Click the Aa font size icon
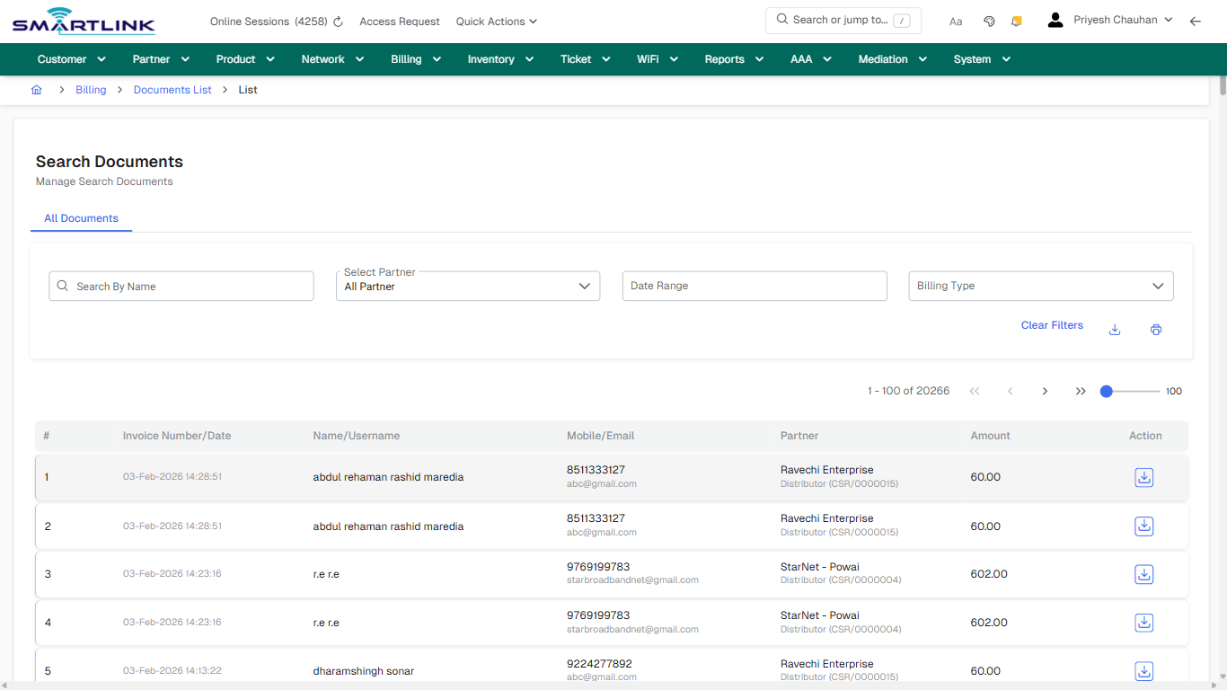Viewport: 1227px width, 690px height. point(956,21)
